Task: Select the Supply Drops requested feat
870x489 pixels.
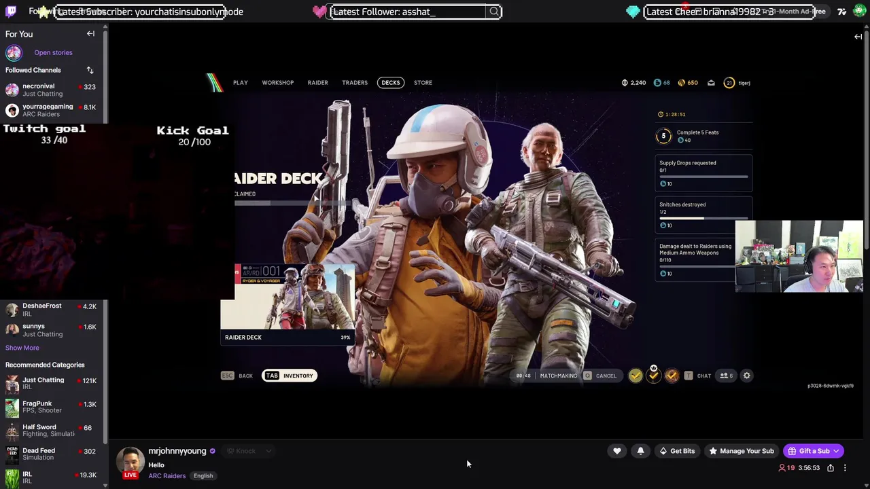Action: coord(703,173)
